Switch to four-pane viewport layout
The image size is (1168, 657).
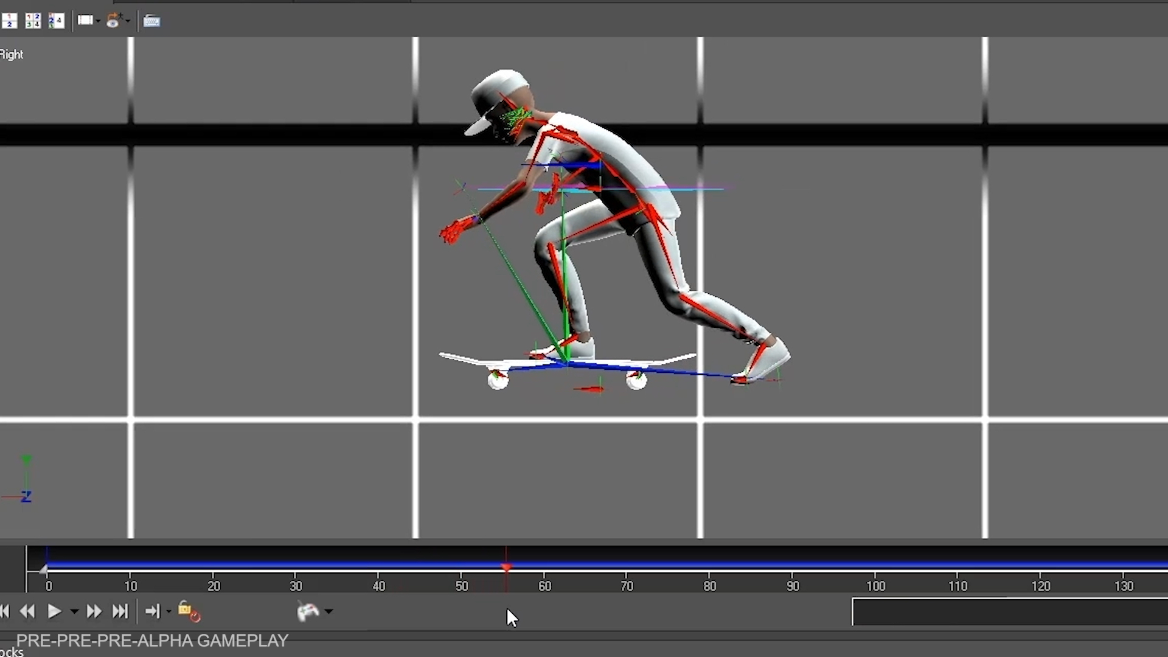(x=33, y=21)
